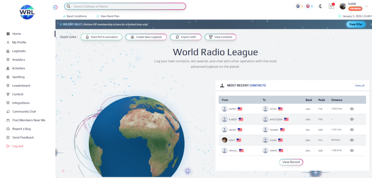
Task: Click the Community Chat icon
Action: tap(8, 111)
